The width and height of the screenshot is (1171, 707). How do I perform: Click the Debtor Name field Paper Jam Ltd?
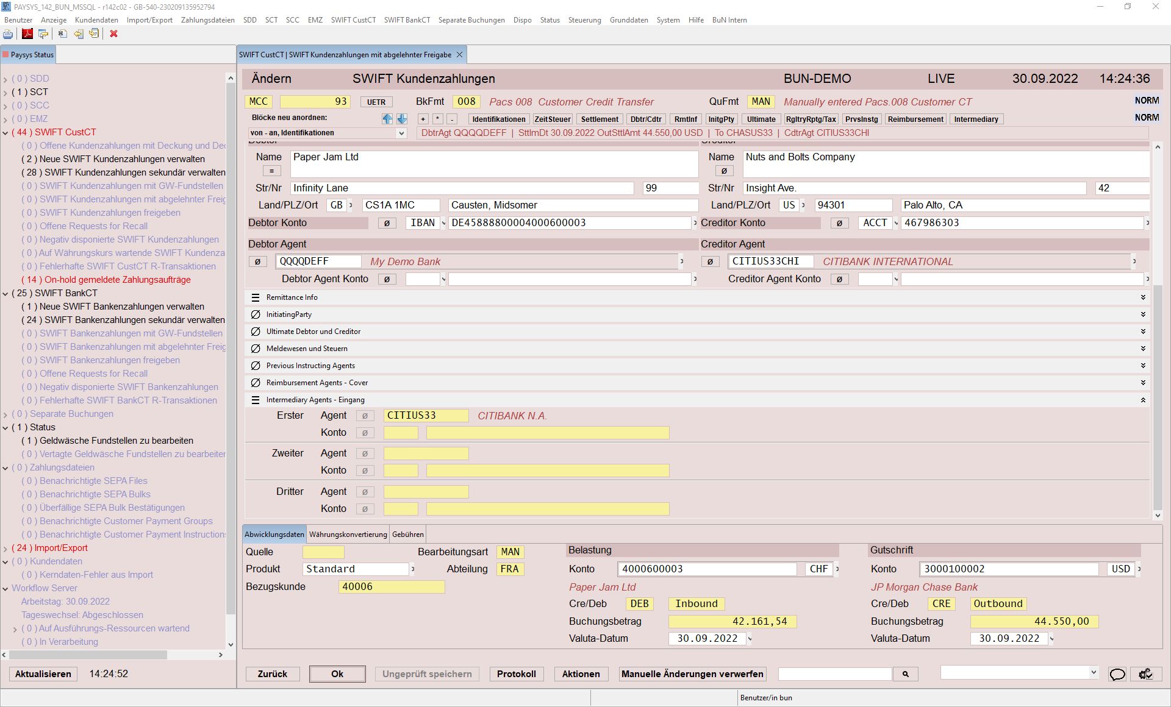coord(494,163)
